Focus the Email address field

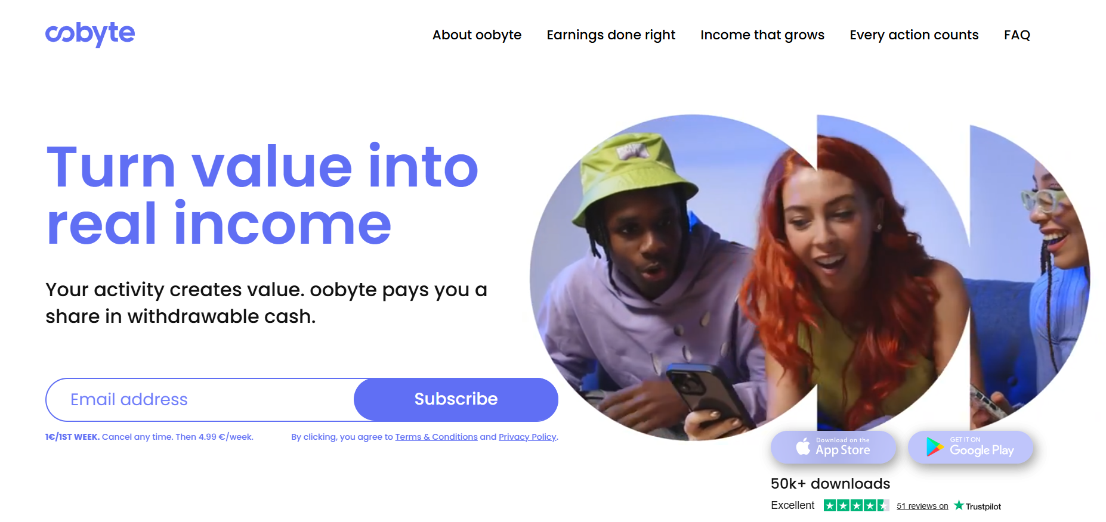tap(200, 400)
